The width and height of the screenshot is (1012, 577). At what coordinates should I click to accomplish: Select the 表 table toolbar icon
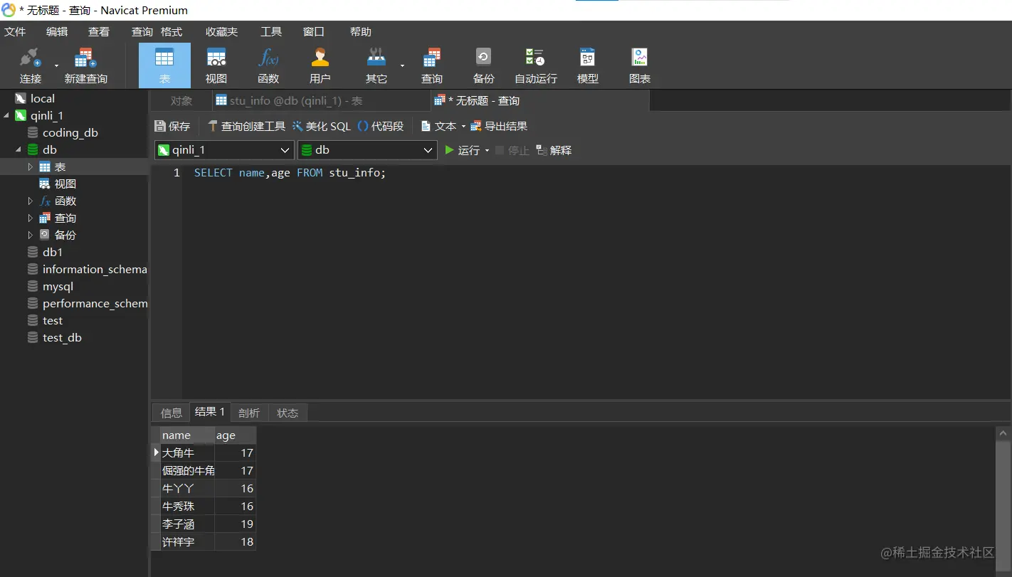click(x=164, y=65)
